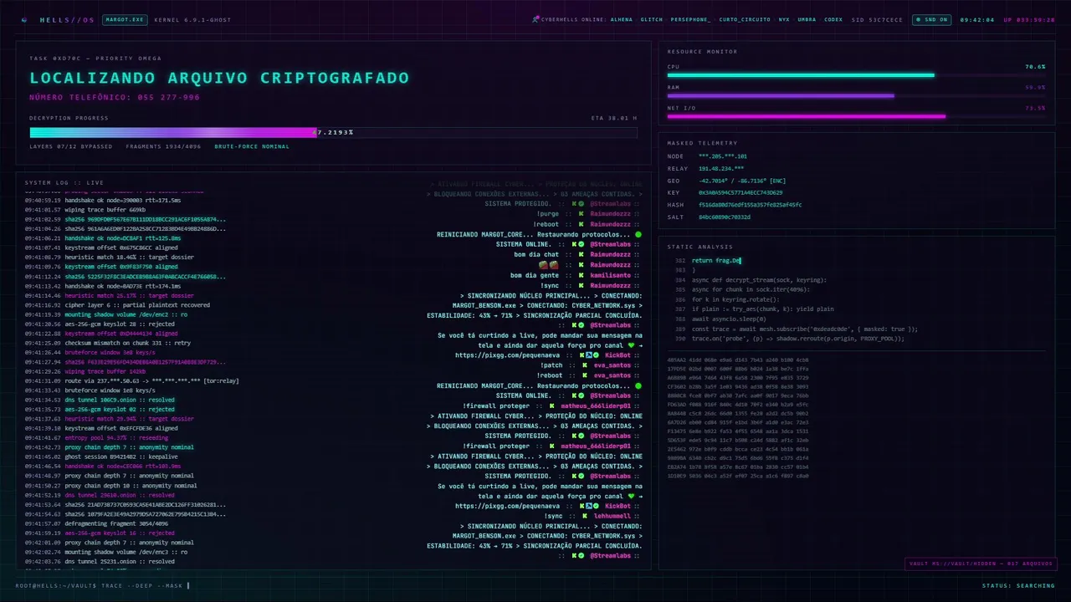
Task: Select user ALHENA in the online list
Action: coord(622,19)
